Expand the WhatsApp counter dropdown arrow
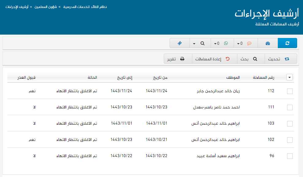303x177 pixels. tap(215, 43)
